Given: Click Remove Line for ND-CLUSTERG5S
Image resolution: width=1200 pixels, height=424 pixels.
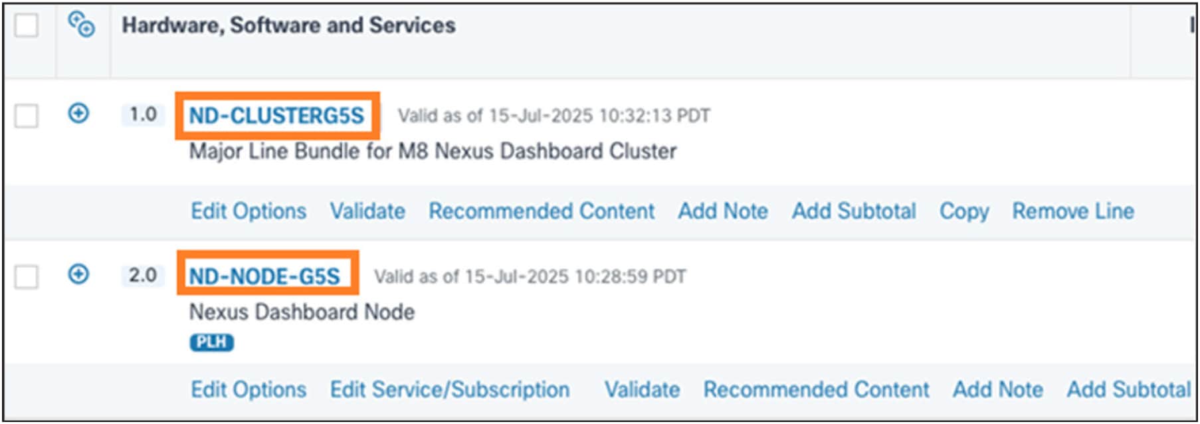Looking at the screenshot, I should tap(1073, 211).
